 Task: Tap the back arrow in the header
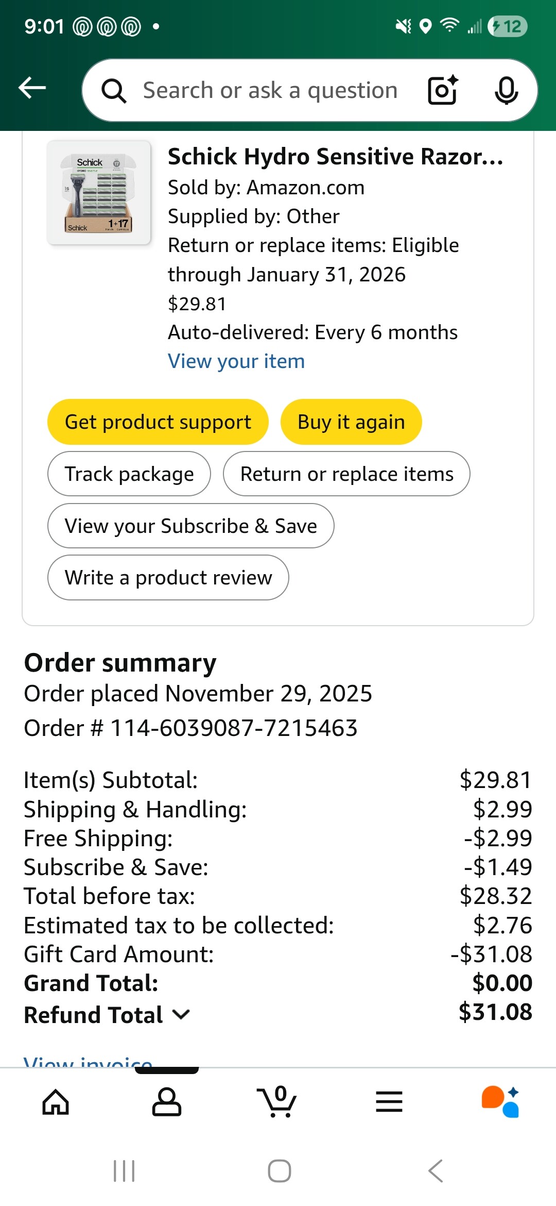[x=32, y=88]
